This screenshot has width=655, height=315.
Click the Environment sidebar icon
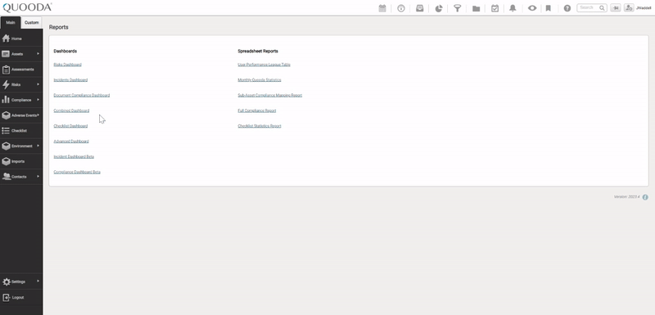[x=6, y=146]
